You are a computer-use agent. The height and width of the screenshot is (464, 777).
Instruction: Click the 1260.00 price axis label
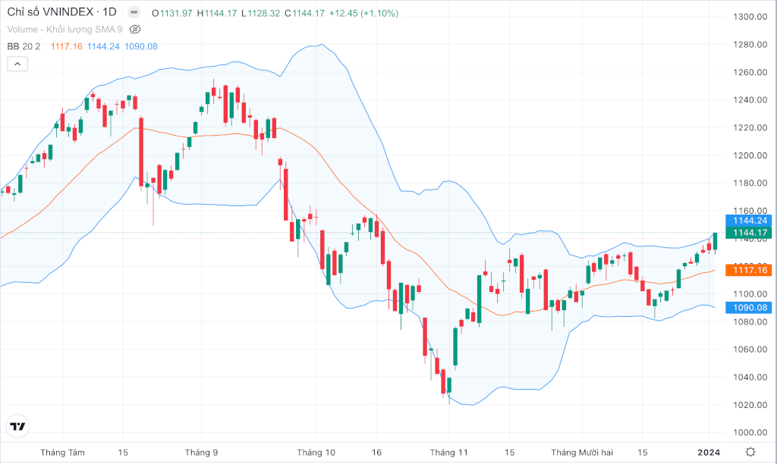click(x=750, y=72)
